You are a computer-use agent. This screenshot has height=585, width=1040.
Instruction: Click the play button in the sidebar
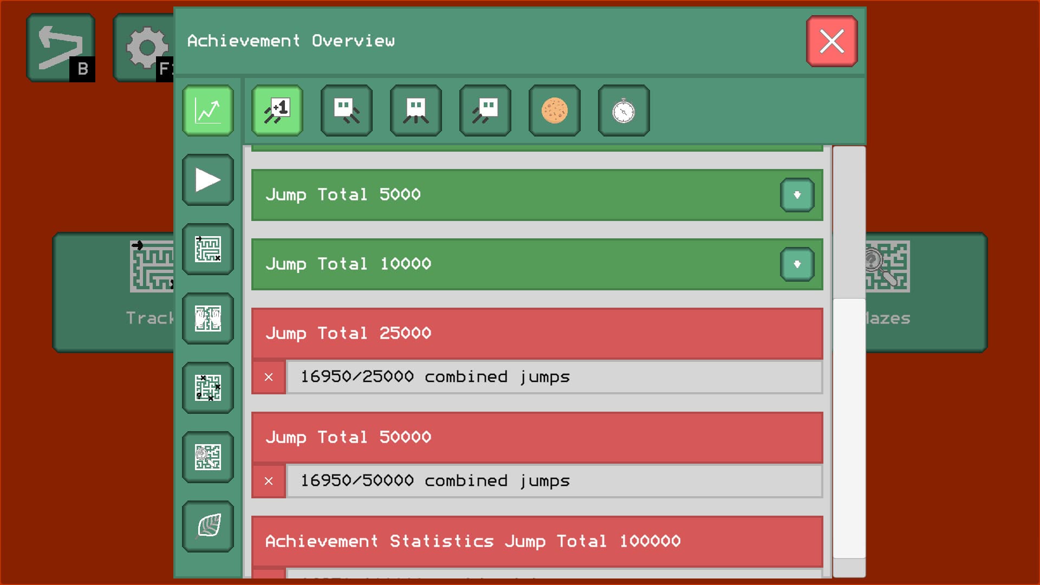[207, 179]
